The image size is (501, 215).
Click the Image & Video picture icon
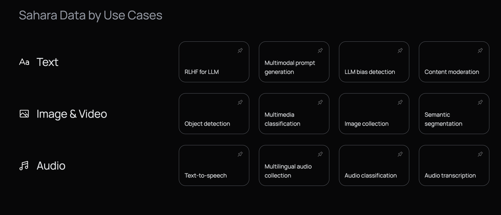24,114
